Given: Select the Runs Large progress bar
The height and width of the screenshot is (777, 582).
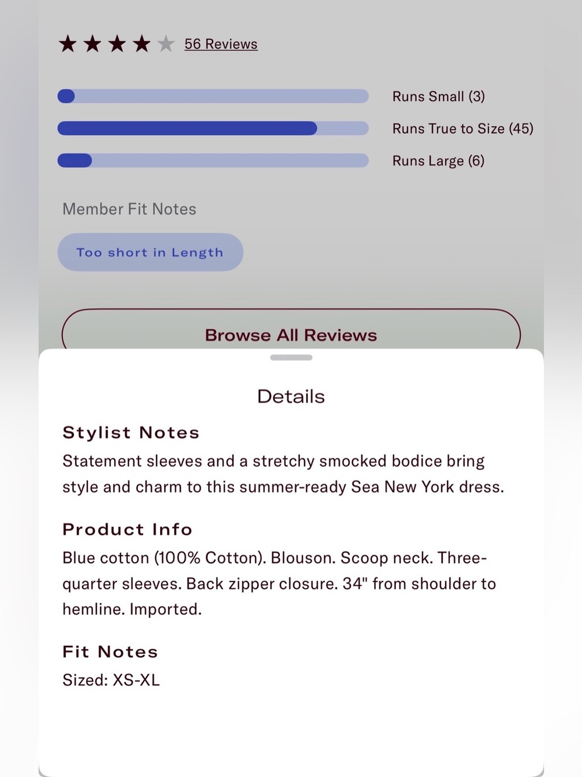Looking at the screenshot, I should point(213,160).
